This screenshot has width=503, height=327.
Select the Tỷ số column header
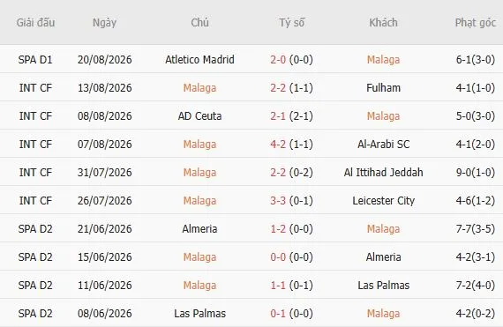point(291,22)
